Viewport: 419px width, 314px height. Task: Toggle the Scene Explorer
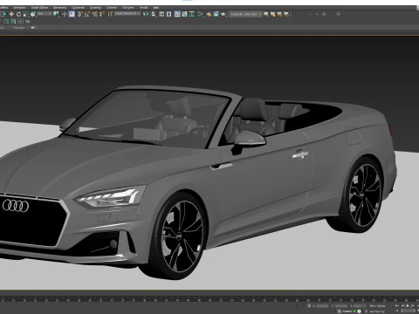161,14
